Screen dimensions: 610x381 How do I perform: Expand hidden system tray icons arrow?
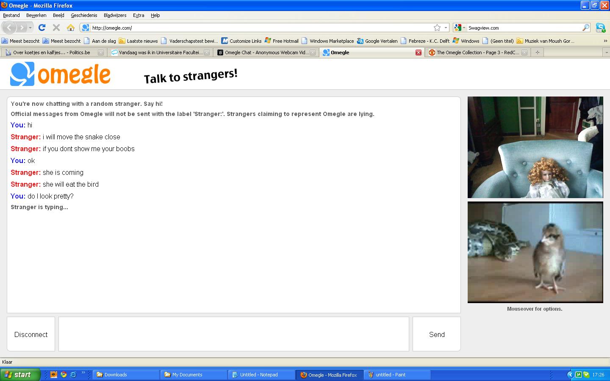tap(570, 375)
